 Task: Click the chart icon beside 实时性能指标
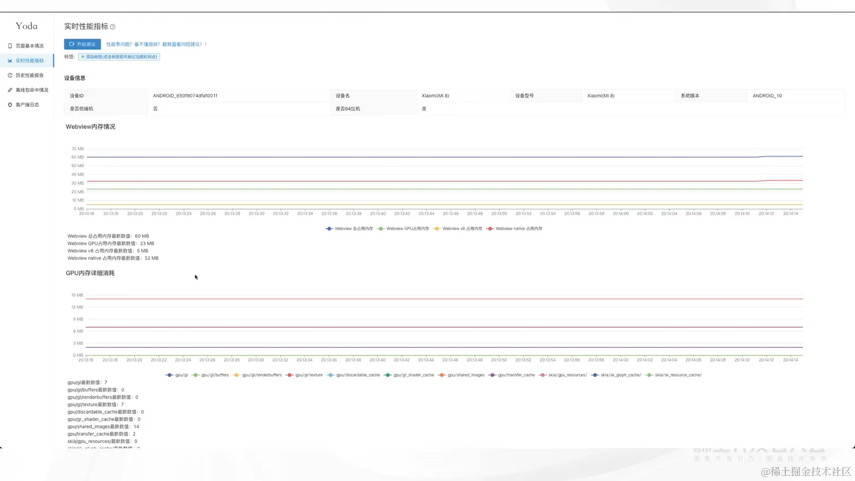(10, 60)
